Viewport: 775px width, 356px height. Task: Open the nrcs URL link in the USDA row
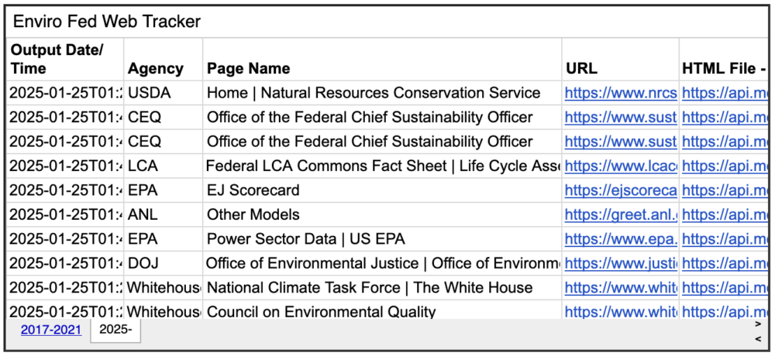(x=620, y=93)
